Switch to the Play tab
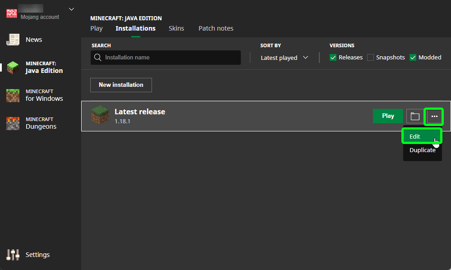451x270 pixels. [x=97, y=28]
